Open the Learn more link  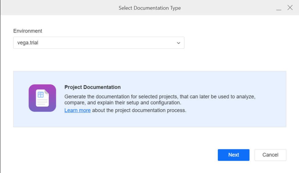(x=77, y=110)
